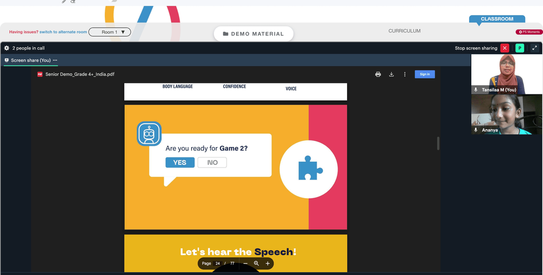Open PDF viewer more options menu

405,74
